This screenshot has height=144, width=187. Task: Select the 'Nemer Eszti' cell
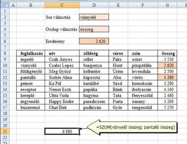tap(62, 89)
